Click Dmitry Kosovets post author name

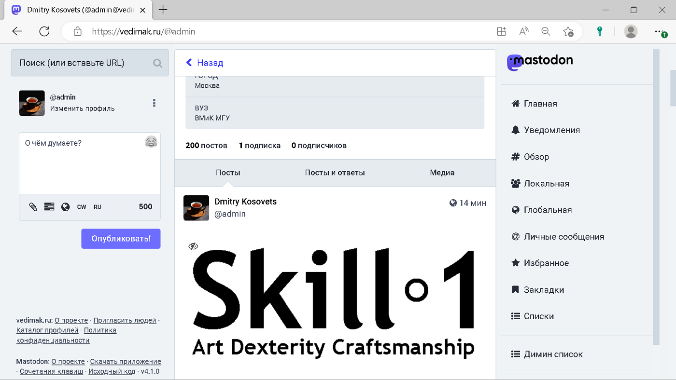(x=246, y=202)
